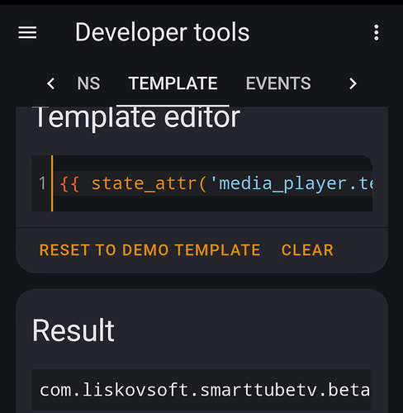
Task: Click the com.liskovsoft.smarttubetv.beta result text
Action: [205, 390]
